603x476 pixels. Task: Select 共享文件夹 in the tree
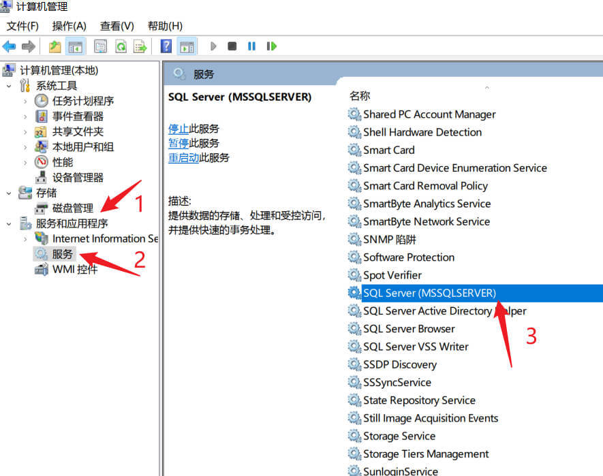[78, 132]
